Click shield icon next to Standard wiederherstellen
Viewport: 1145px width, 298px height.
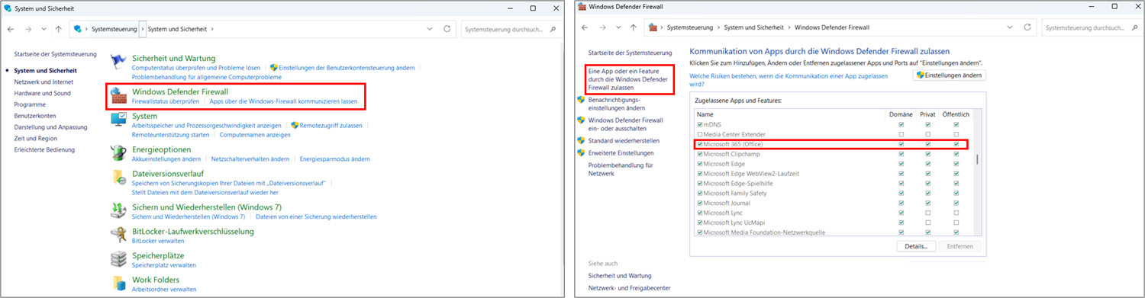(x=581, y=140)
